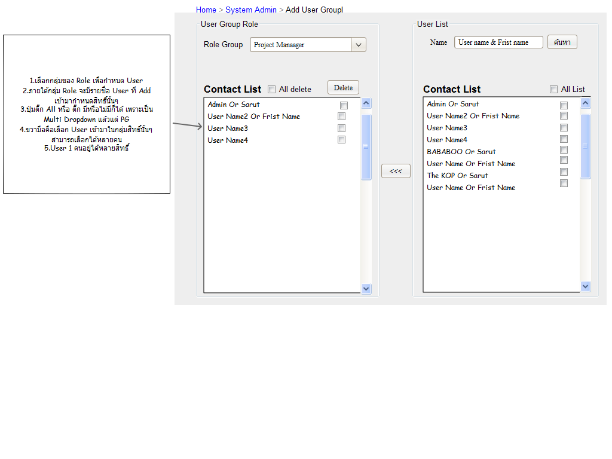Screen dimensions: 612x459
Task: Open the System Admin breadcrumb link
Action: click(250, 10)
